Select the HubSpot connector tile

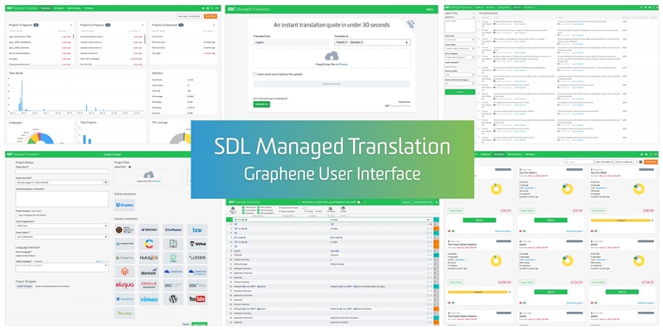click(x=149, y=258)
